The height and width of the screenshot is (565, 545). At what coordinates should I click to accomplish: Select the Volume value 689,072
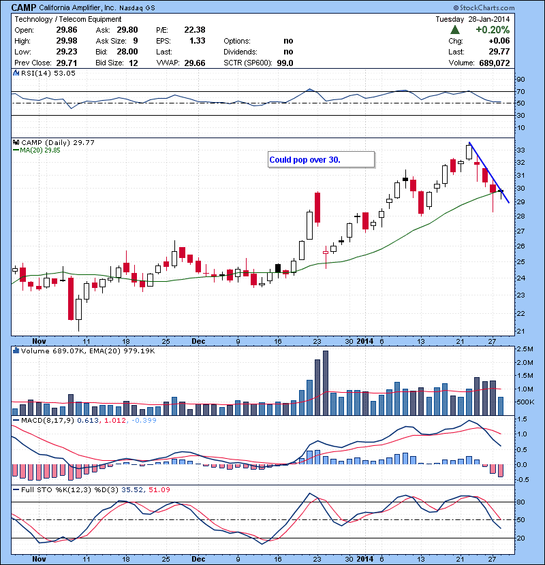pyautogui.click(x=495, y=63)
